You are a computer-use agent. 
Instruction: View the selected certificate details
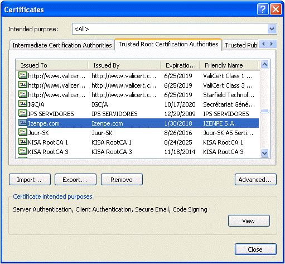point(249,221)
